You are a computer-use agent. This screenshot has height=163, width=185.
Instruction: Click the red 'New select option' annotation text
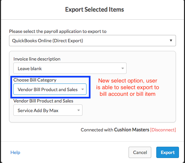128,87
